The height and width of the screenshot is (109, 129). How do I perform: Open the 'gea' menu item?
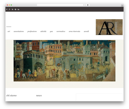pyautogui.click(x=51, y=31)
